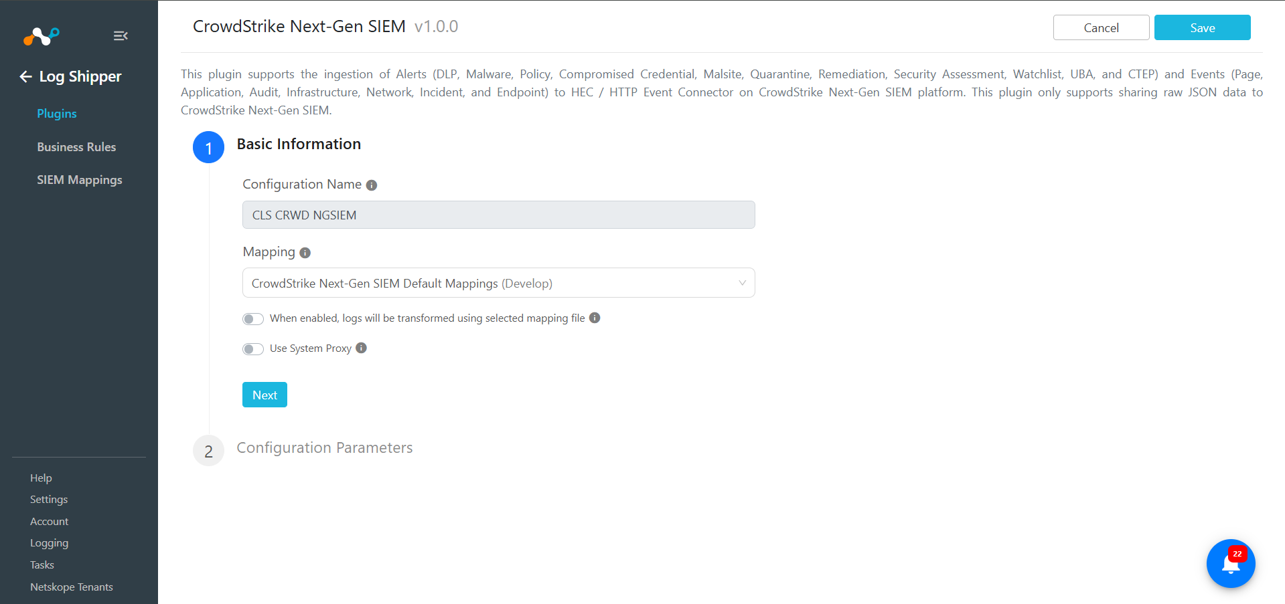Open the Mapping dropdown
The height and width of the screenshot is (604, 1285).
(499, 283)
